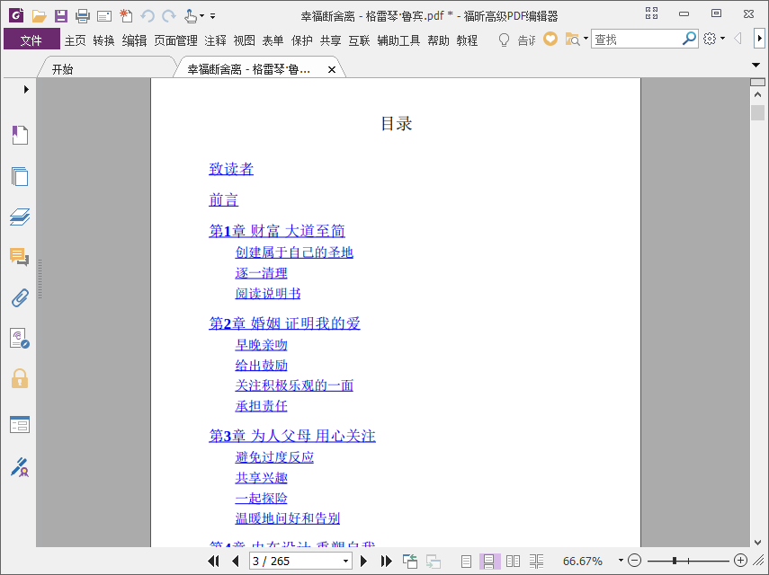Screen dimensions: 769x575
Task: Select the hand touch mode icon
Action: 191,16
